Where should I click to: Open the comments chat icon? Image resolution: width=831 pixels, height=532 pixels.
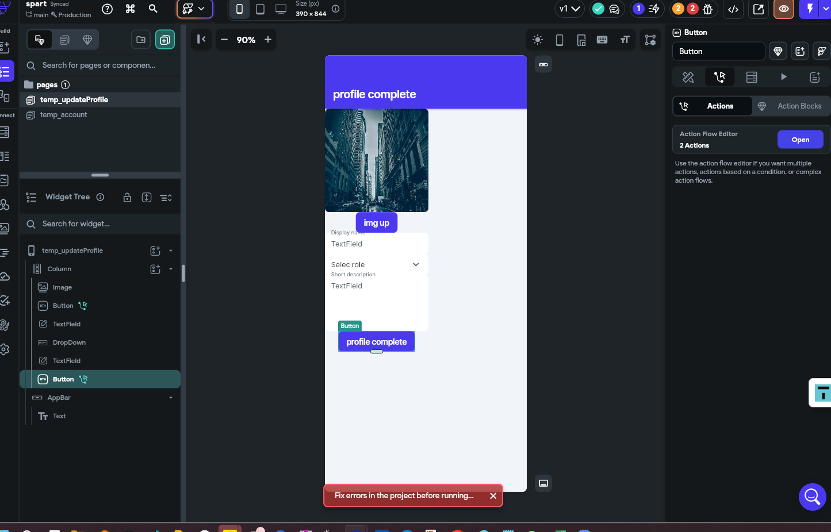(x=614, y=9)
